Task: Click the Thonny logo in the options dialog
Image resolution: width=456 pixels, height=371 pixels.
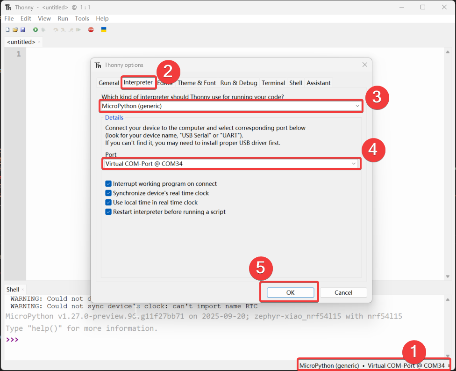Action: tap(98, 65)
